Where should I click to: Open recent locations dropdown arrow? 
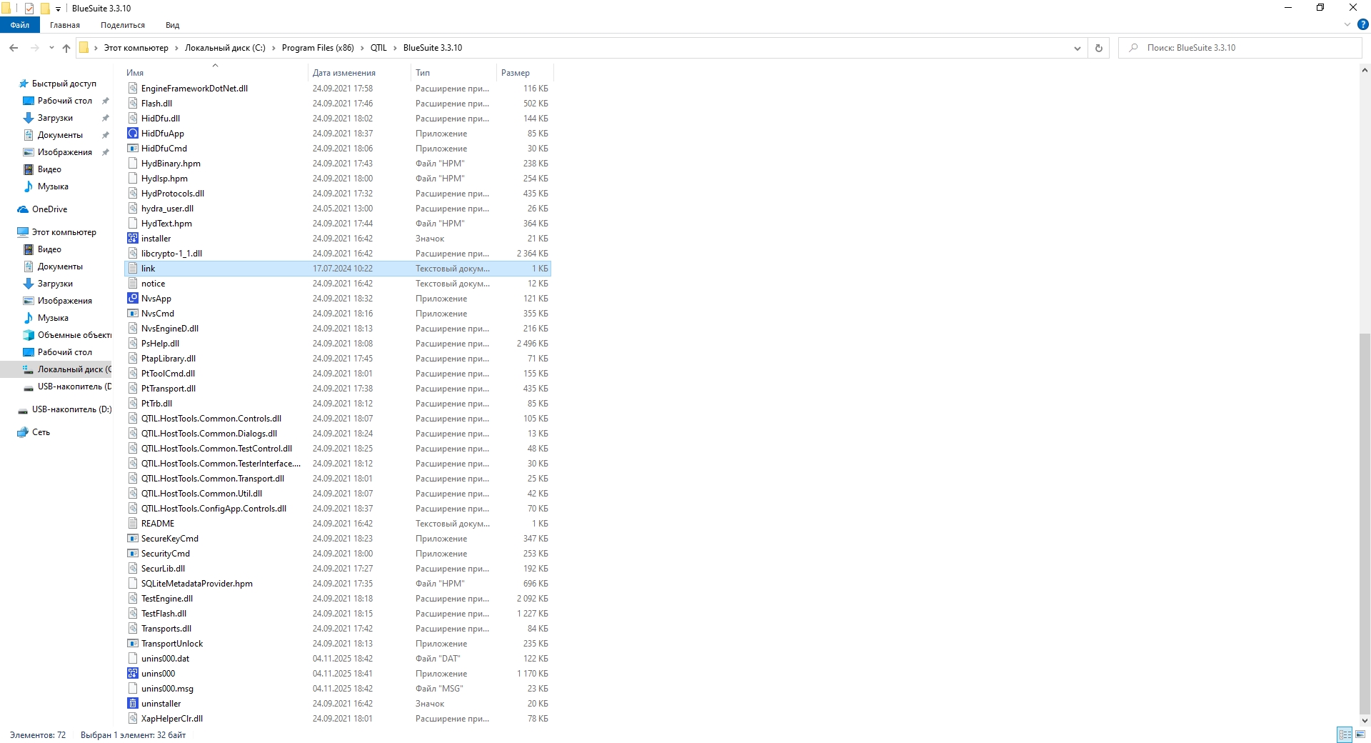[51, 48]
